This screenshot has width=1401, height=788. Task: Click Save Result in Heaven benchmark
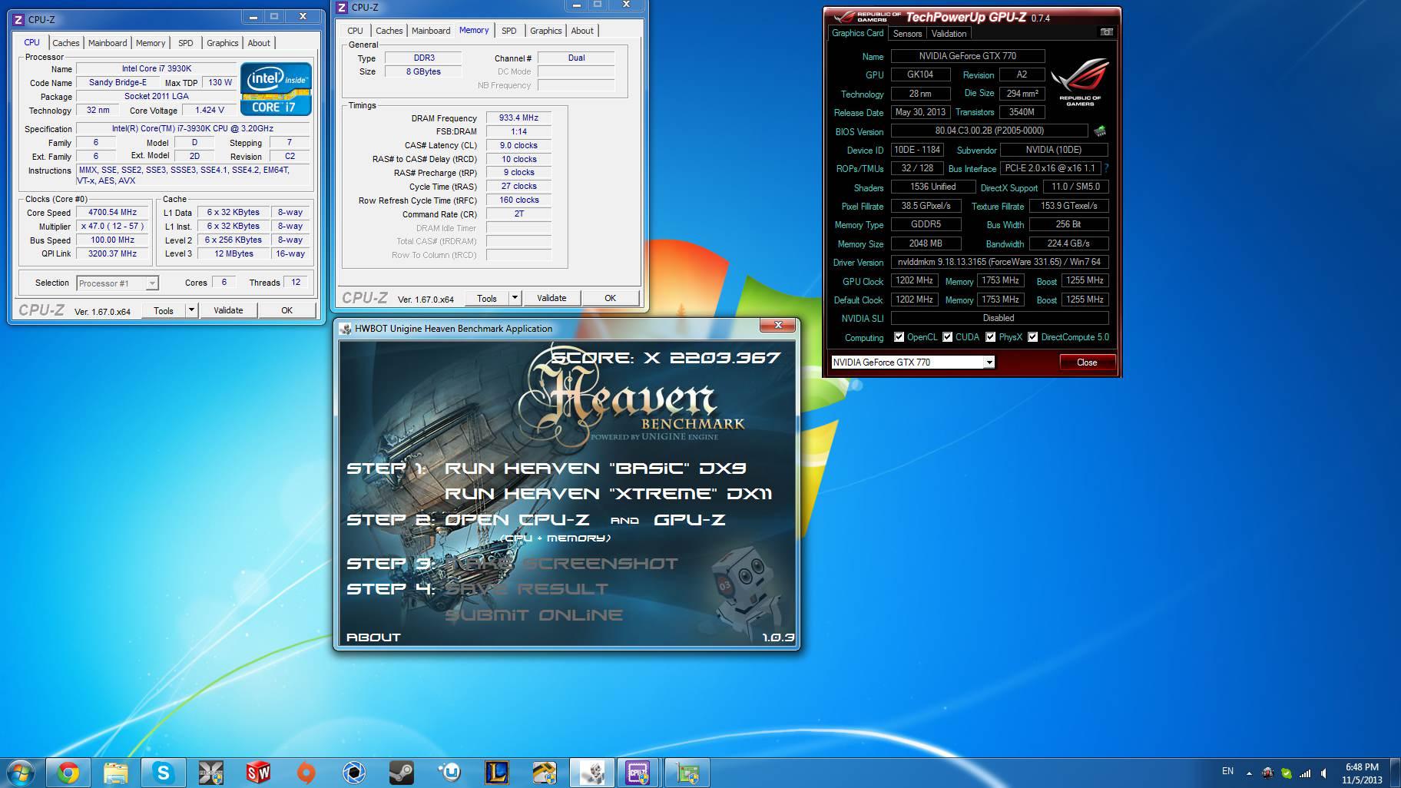point(526,589)
